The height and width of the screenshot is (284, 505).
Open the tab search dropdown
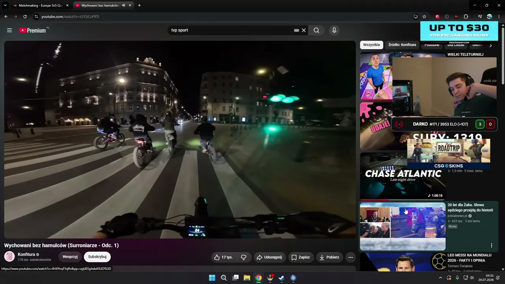(x=4, y=6)
